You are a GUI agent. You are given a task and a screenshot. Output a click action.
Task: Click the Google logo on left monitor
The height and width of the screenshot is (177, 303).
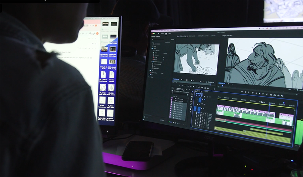92,33
